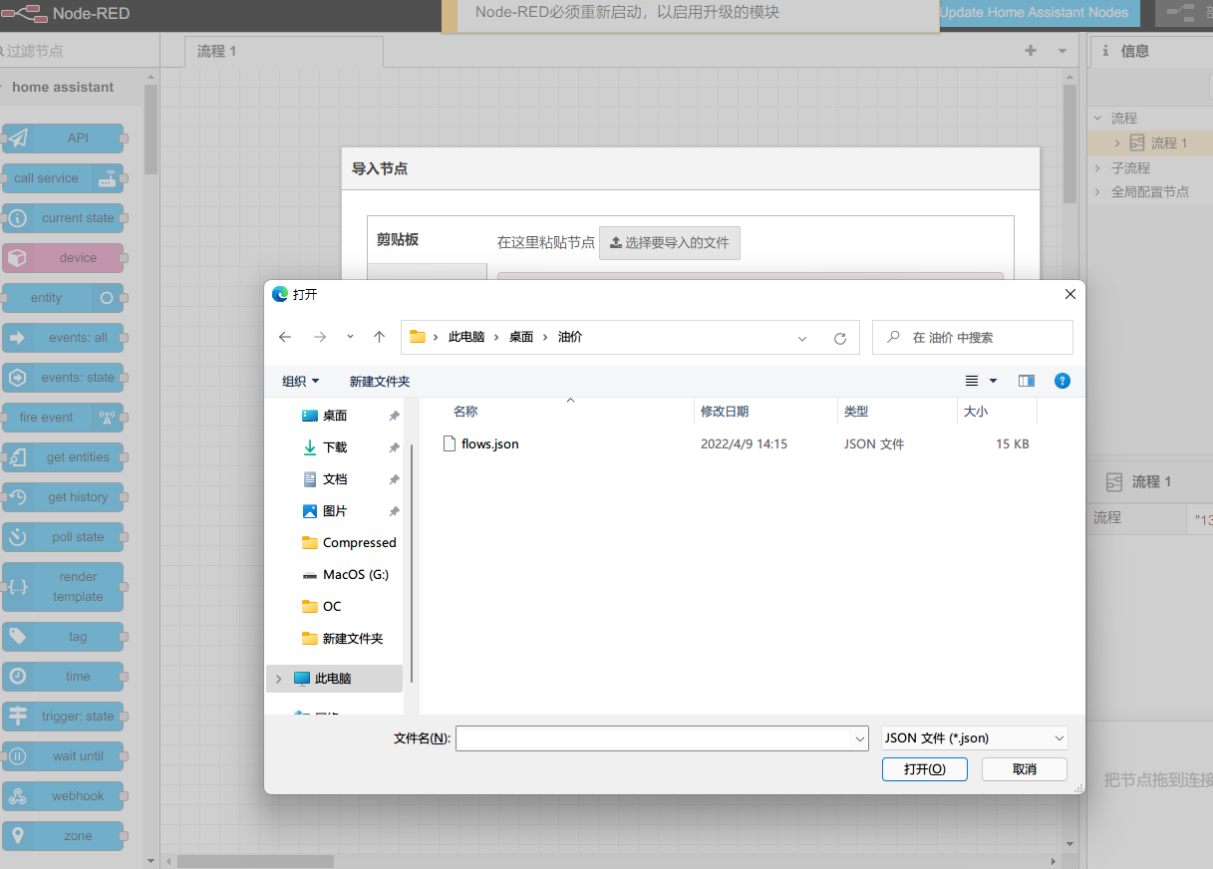The height and width of the screenshot is (869, 1213).
Task: Click the 打开(O) button
Action: [924, 768]
